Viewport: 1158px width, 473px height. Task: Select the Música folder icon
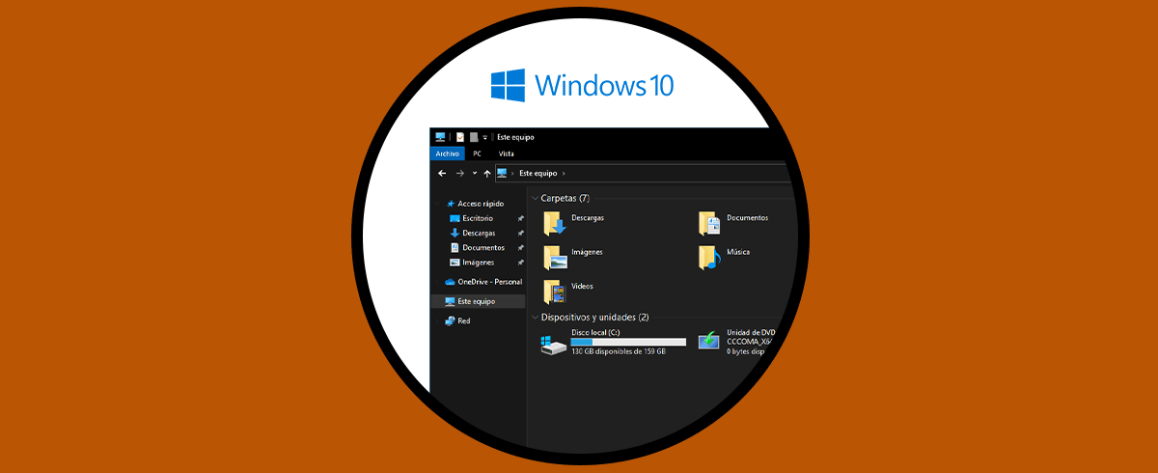click(x=709, y=258)
